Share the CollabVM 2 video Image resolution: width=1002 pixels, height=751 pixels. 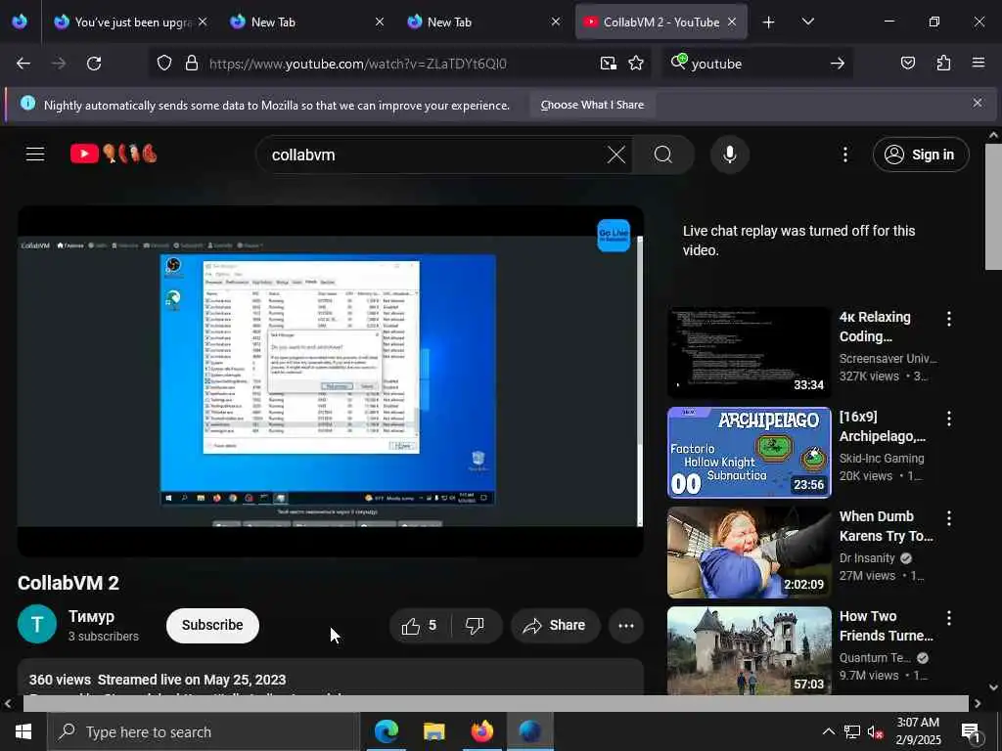pos(555,626)
